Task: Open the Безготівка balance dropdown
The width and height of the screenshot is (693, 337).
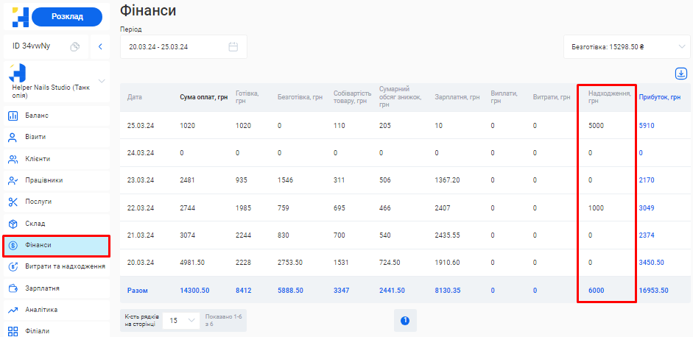Action: [626, 47]
